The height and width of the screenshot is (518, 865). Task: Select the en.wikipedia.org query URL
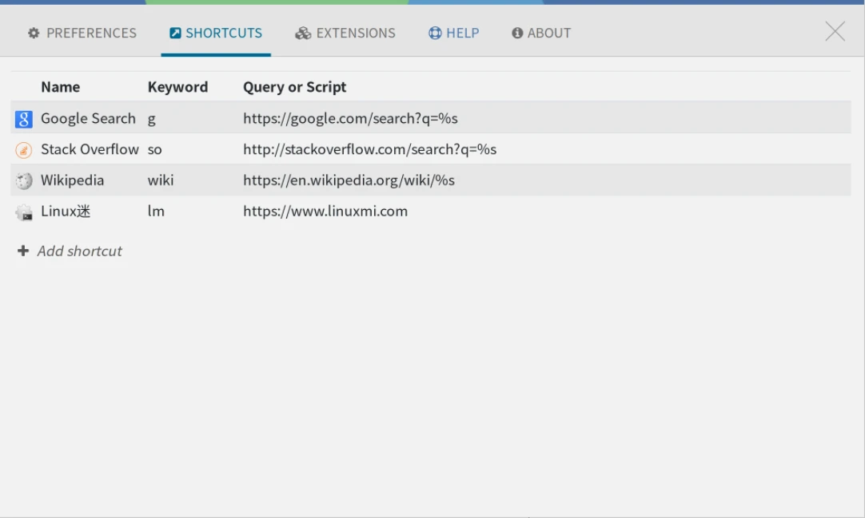click(x=349, y=180)
